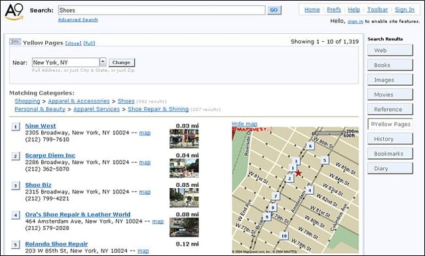This screenshot has height=256, width=425.
Task: Click map marker 1 on the map
Action: (x=292, y=168)
